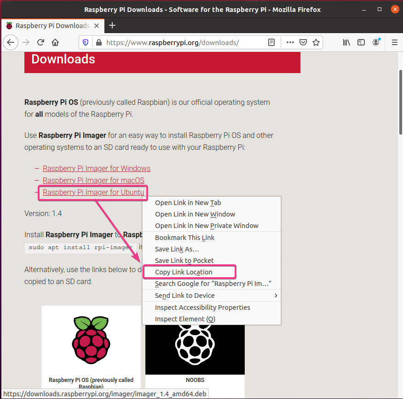The height and width of the screenshot is (399, 403).
Task: Open the Firefox account icon
Action: [x=376, y=42]
